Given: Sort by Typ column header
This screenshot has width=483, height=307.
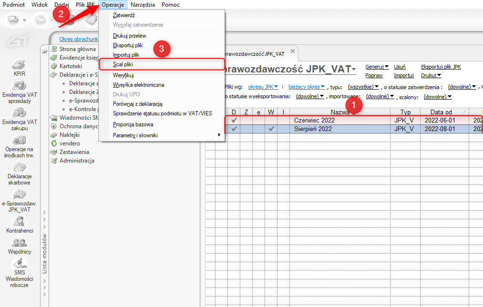Looking at the screenshot, I should point(405,112).
